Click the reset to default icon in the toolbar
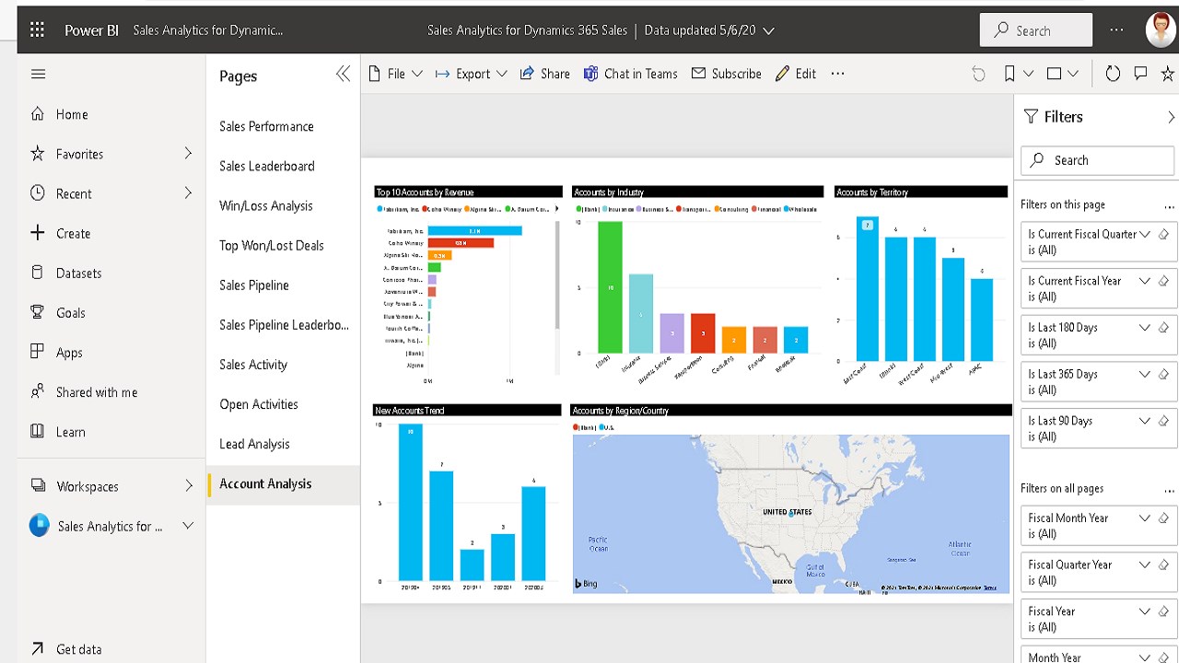Screen dimensions: 1179x663 pyautogui.click(x=978, y=74)
